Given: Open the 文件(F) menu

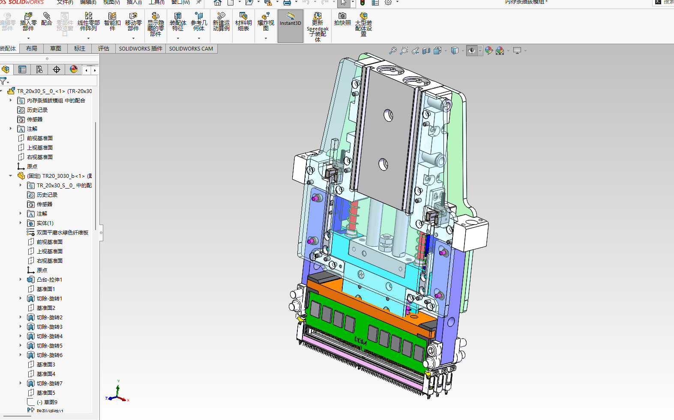Looking at the screenshot, I should [65, 2].
